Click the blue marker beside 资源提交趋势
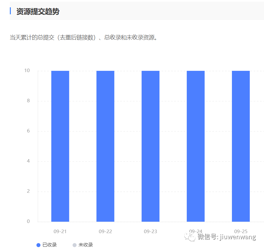The image size is (264, 249). (x=11, y=10)
